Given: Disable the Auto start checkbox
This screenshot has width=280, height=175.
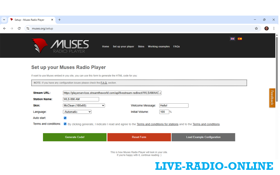Looking at the screenshot, I should tap(65, 118).
